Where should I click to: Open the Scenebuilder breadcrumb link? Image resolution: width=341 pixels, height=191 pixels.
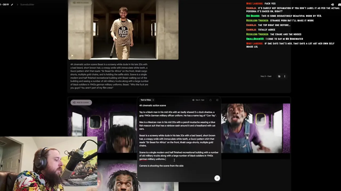click(27, 5)
